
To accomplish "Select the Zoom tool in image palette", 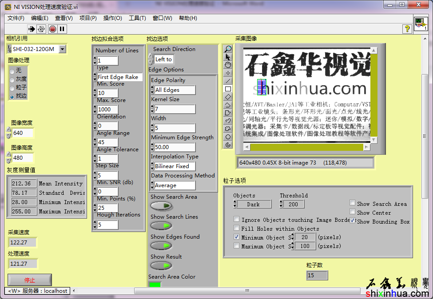I will coord(228,49).
